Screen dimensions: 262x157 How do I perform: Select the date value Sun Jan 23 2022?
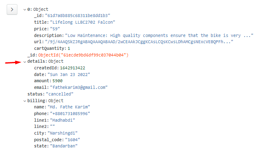69,75
